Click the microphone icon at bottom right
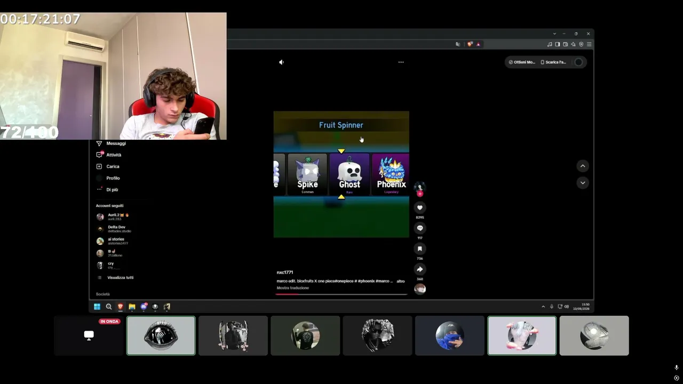683x384 pixels. pyautogui.click(x=676, y=367)
